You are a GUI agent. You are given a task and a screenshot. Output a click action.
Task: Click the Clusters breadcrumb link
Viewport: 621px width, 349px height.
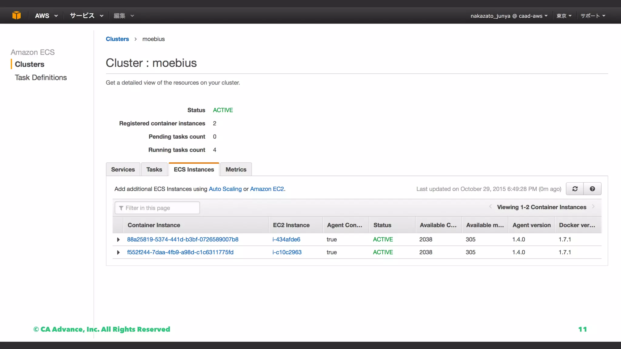click(117, 39)
